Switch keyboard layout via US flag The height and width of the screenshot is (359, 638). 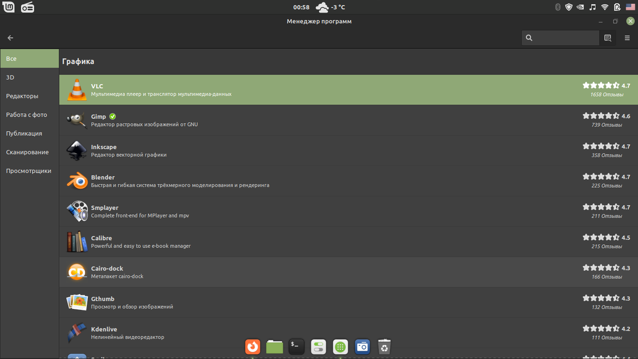pos(631,7)
